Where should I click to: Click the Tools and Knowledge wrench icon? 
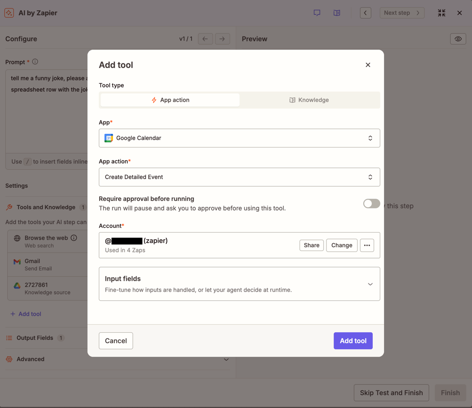coord(9,207)
